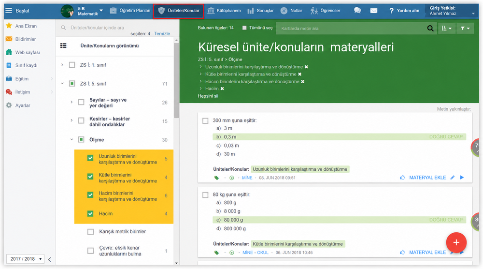Click the list view icon beside Ünite/Konuların görünümü

[63, 45]
